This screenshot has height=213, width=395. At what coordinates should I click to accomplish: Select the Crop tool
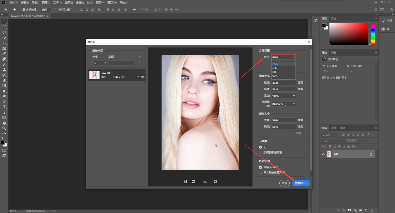4,43
